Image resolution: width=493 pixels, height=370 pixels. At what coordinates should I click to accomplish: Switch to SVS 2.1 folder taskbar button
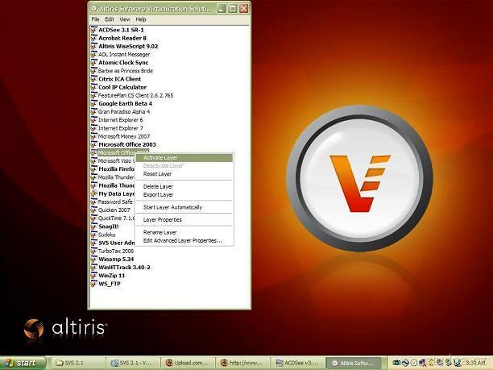tap(77, 363)
